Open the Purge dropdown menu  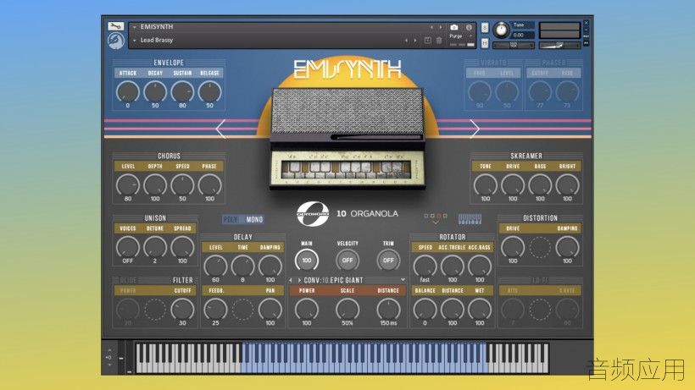coord(460,36)
